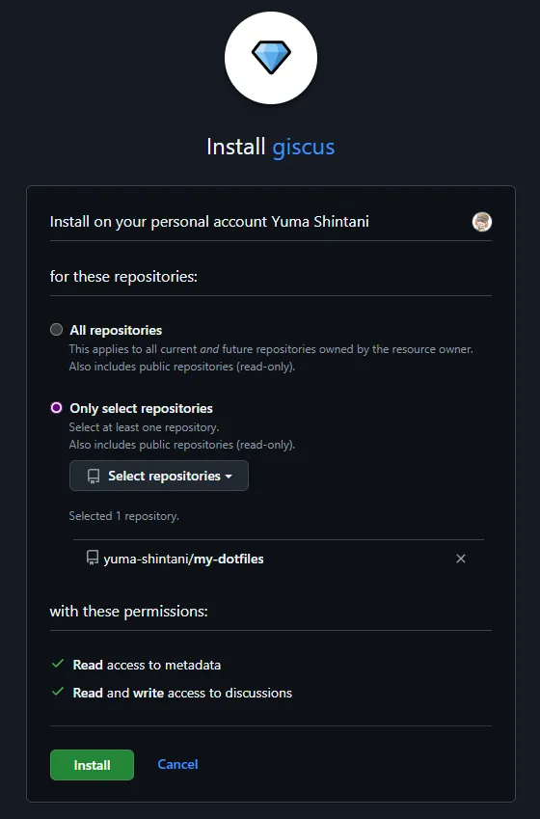
Task: Choose the Only select repositories radio button
Action: tap(56, 407)
